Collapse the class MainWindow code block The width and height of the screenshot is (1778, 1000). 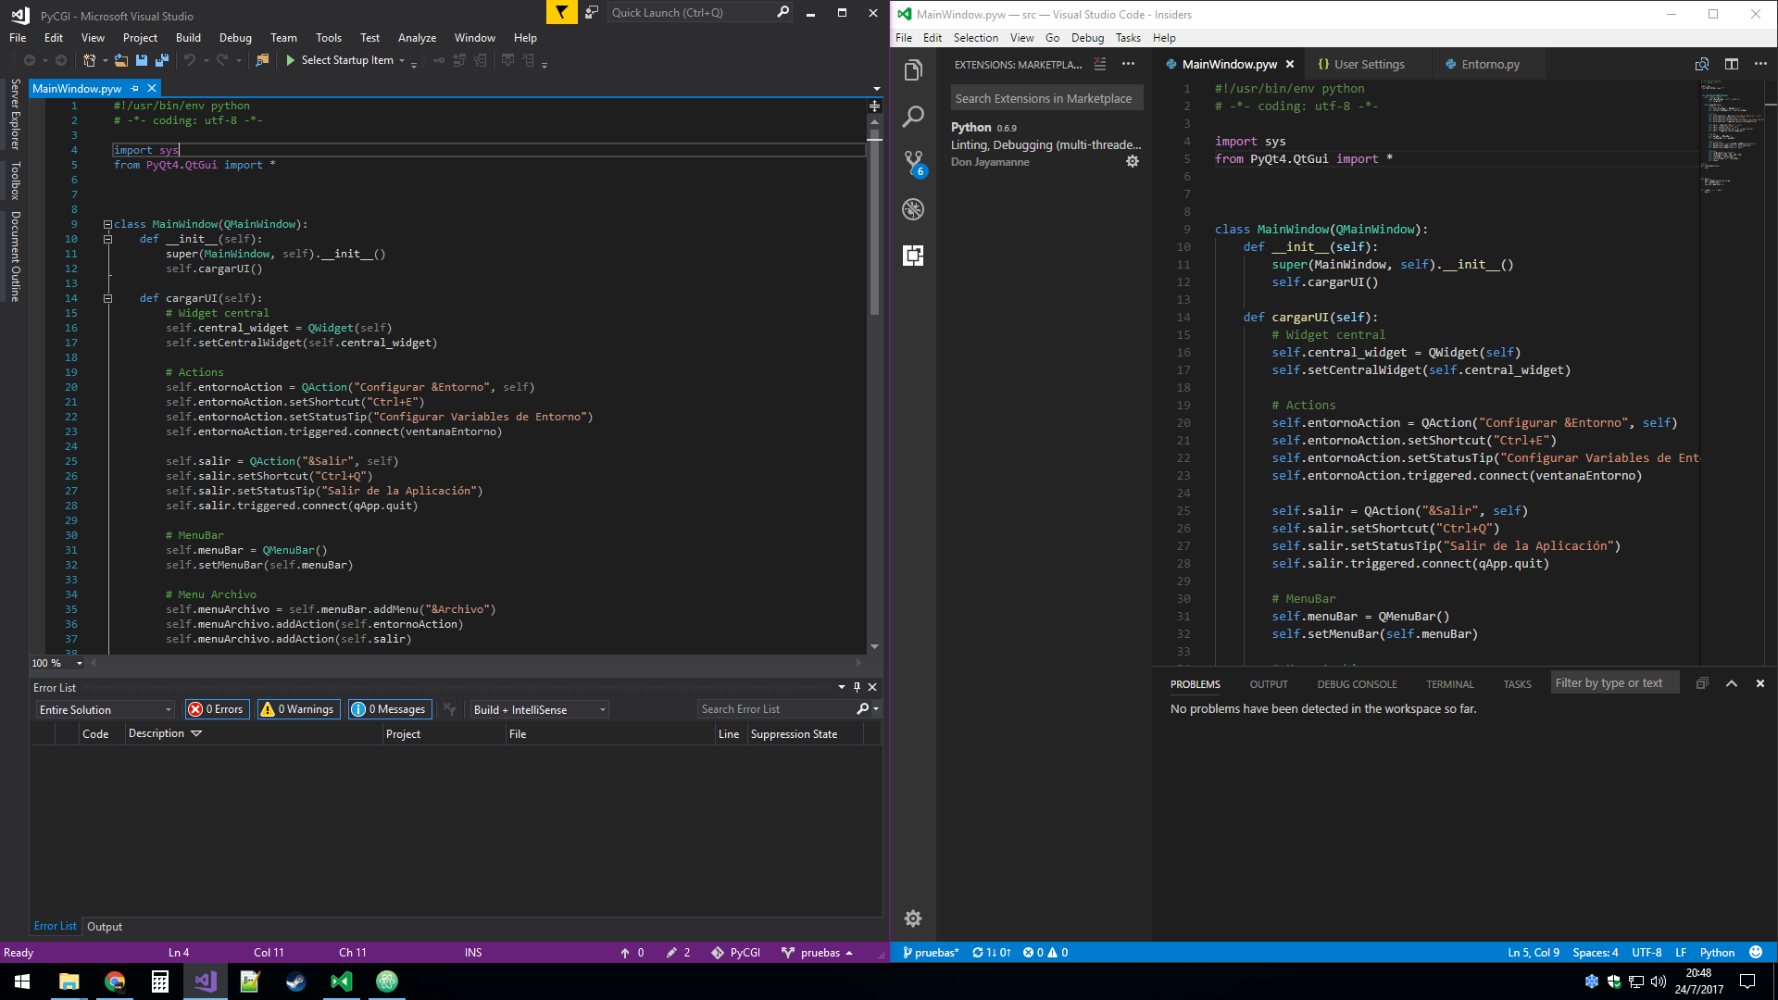(x=107, y=224)
